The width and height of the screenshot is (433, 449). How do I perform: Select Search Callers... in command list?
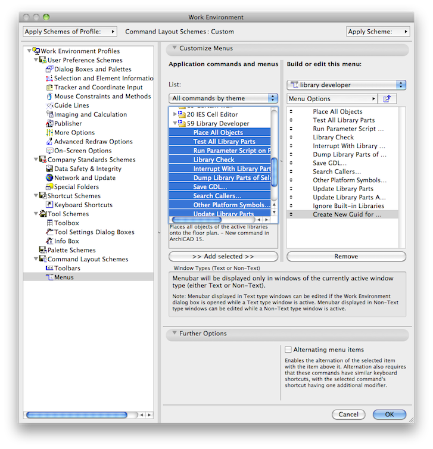pyautogui.click(x=220, y=196)
